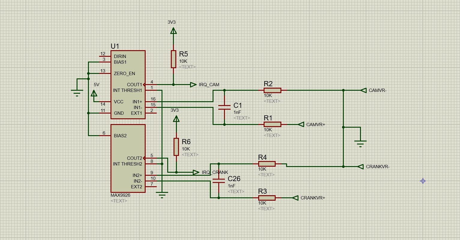Select the IRQ_CRANK output terminal
The height and width of the screenshot is (240, 460).
pyautogui.click(x=196, y=172)
